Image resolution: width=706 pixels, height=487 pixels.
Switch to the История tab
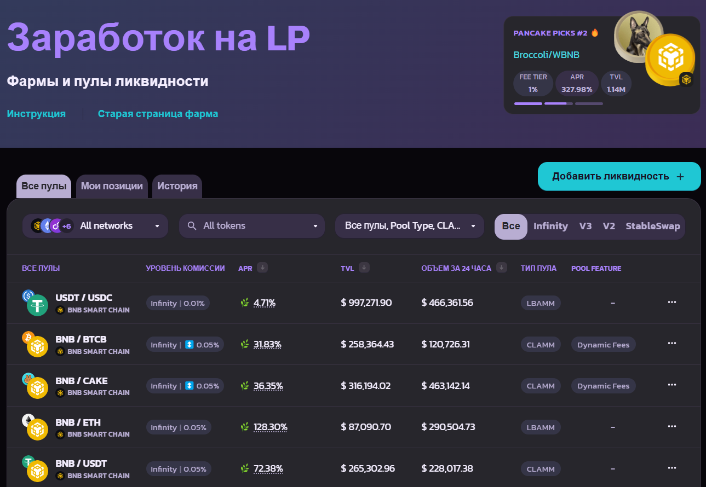point(177,187)
